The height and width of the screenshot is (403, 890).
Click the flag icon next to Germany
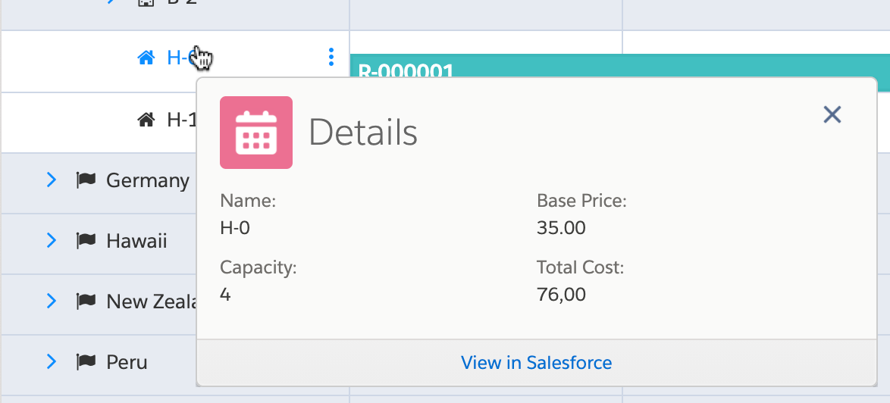click(x=86, y=180)
